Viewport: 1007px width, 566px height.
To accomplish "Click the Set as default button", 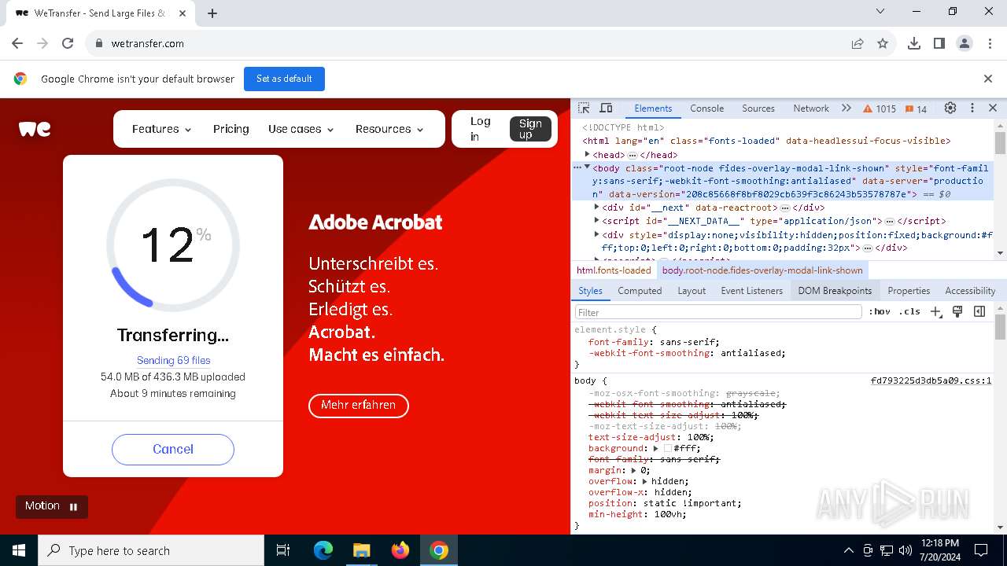I will pyautogui.click(x=284, y=79).
